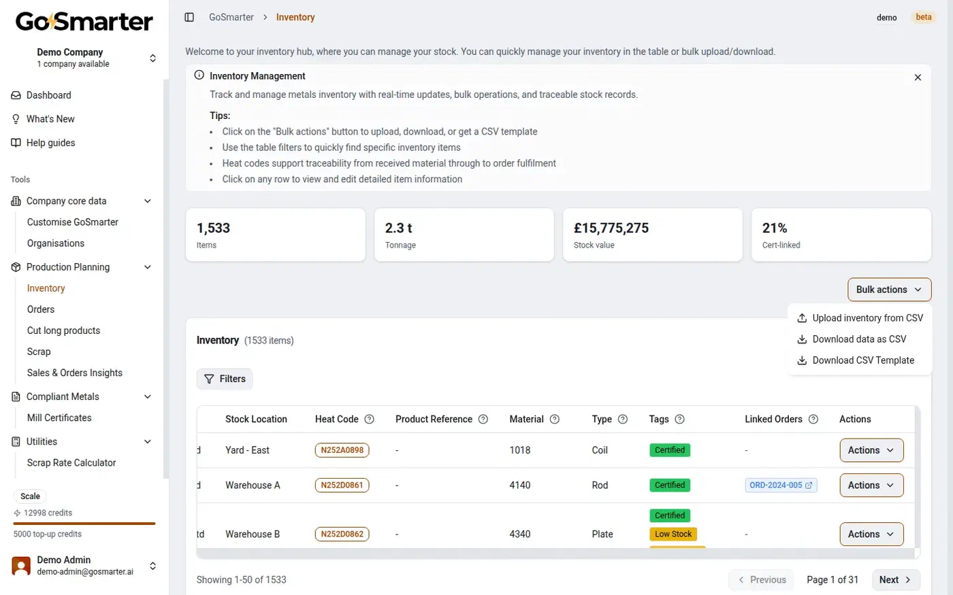The height and width of the screenshot is (595, 953).
Task: Click heat code N252D0862
Action: (342, 534)
